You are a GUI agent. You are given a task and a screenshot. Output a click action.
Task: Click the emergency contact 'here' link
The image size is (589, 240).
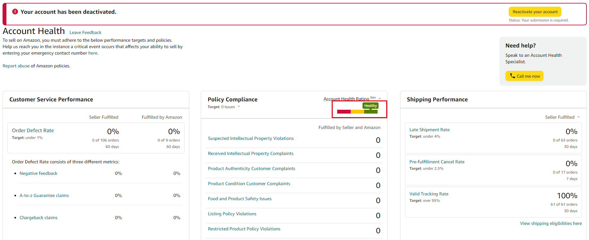[x=93, y=53]
